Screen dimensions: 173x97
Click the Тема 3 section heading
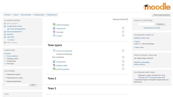click(x=52, y=88)
